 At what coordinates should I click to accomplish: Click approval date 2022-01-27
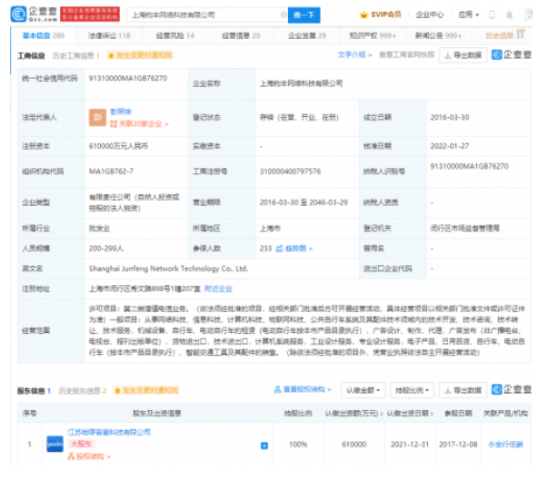pos(450,146)
